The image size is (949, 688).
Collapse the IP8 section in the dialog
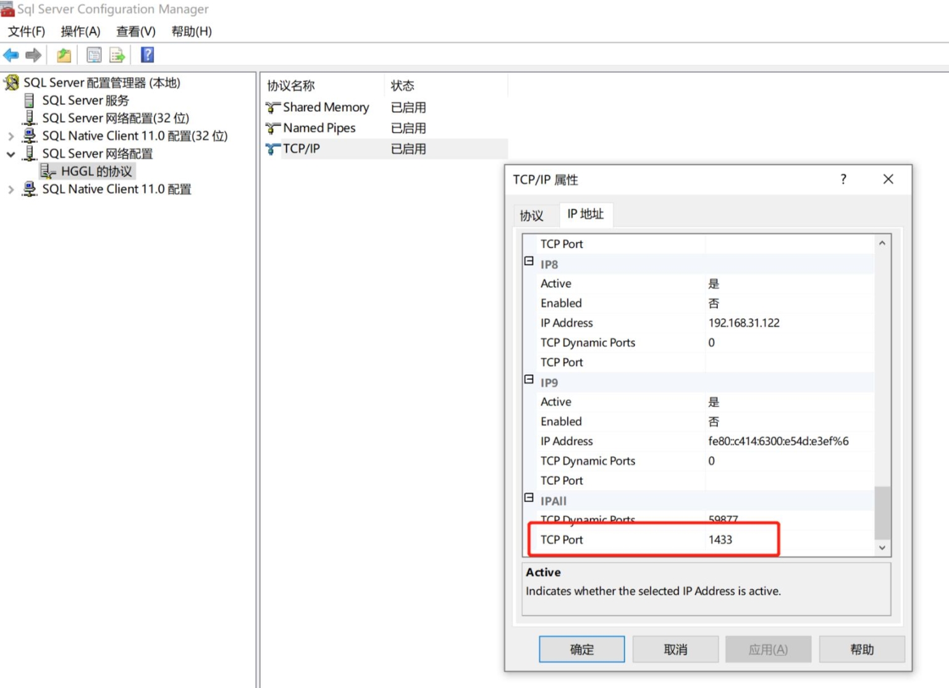point(529,261)
